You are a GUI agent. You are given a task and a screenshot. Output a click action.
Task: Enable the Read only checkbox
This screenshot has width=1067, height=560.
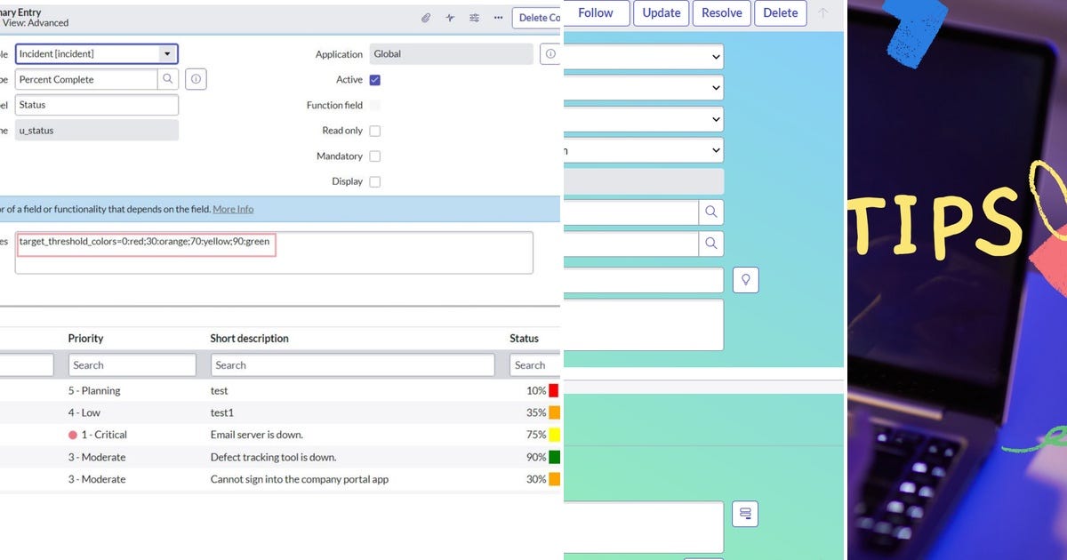374,130
